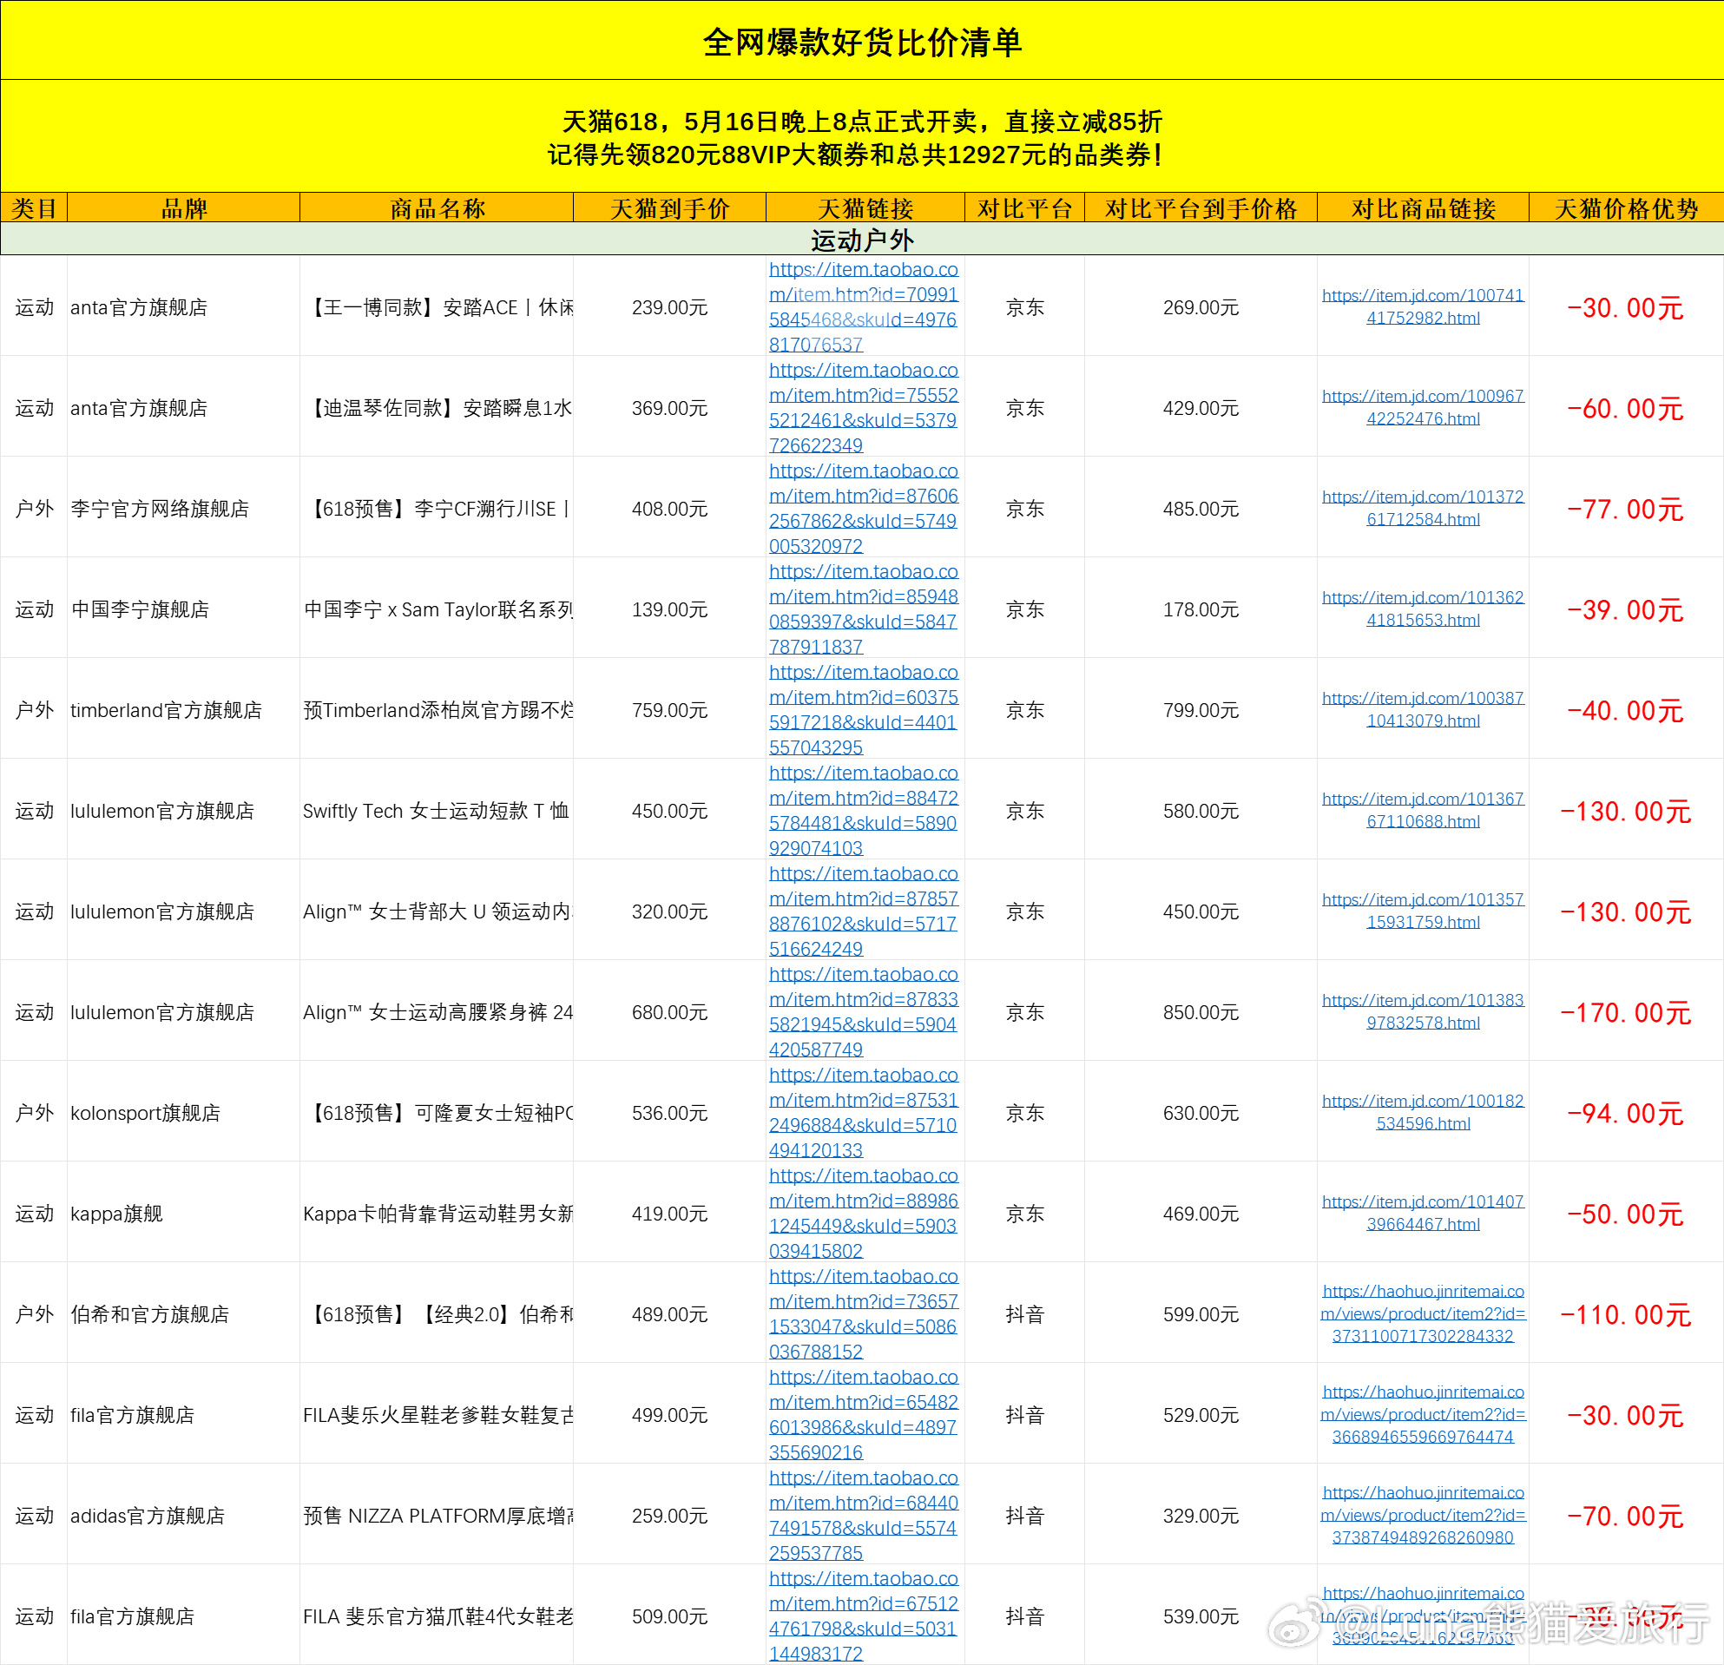Screen dimensions: 1724x1665
Task: Select price advantage -110.00元
Action: tap(1626, 1314)
